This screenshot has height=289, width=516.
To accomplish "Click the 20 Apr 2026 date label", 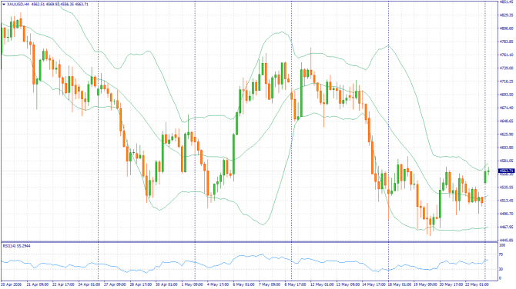I will 12,284.
